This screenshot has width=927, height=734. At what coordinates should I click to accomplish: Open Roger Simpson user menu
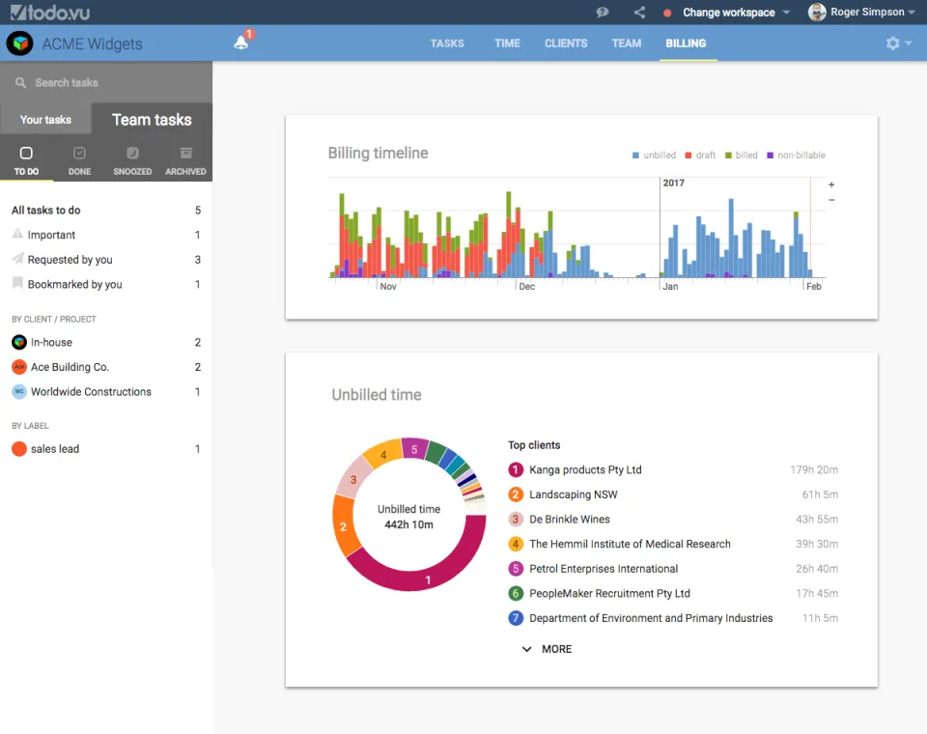click(x=861, y=12)
